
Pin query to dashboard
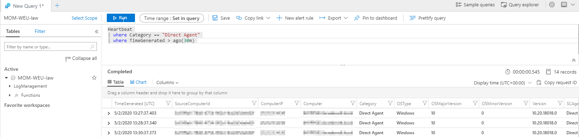[375, 18]
